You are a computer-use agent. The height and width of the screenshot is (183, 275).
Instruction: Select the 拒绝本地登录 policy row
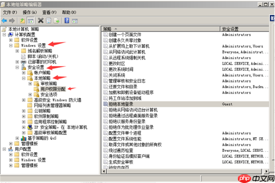coord(186,104)
